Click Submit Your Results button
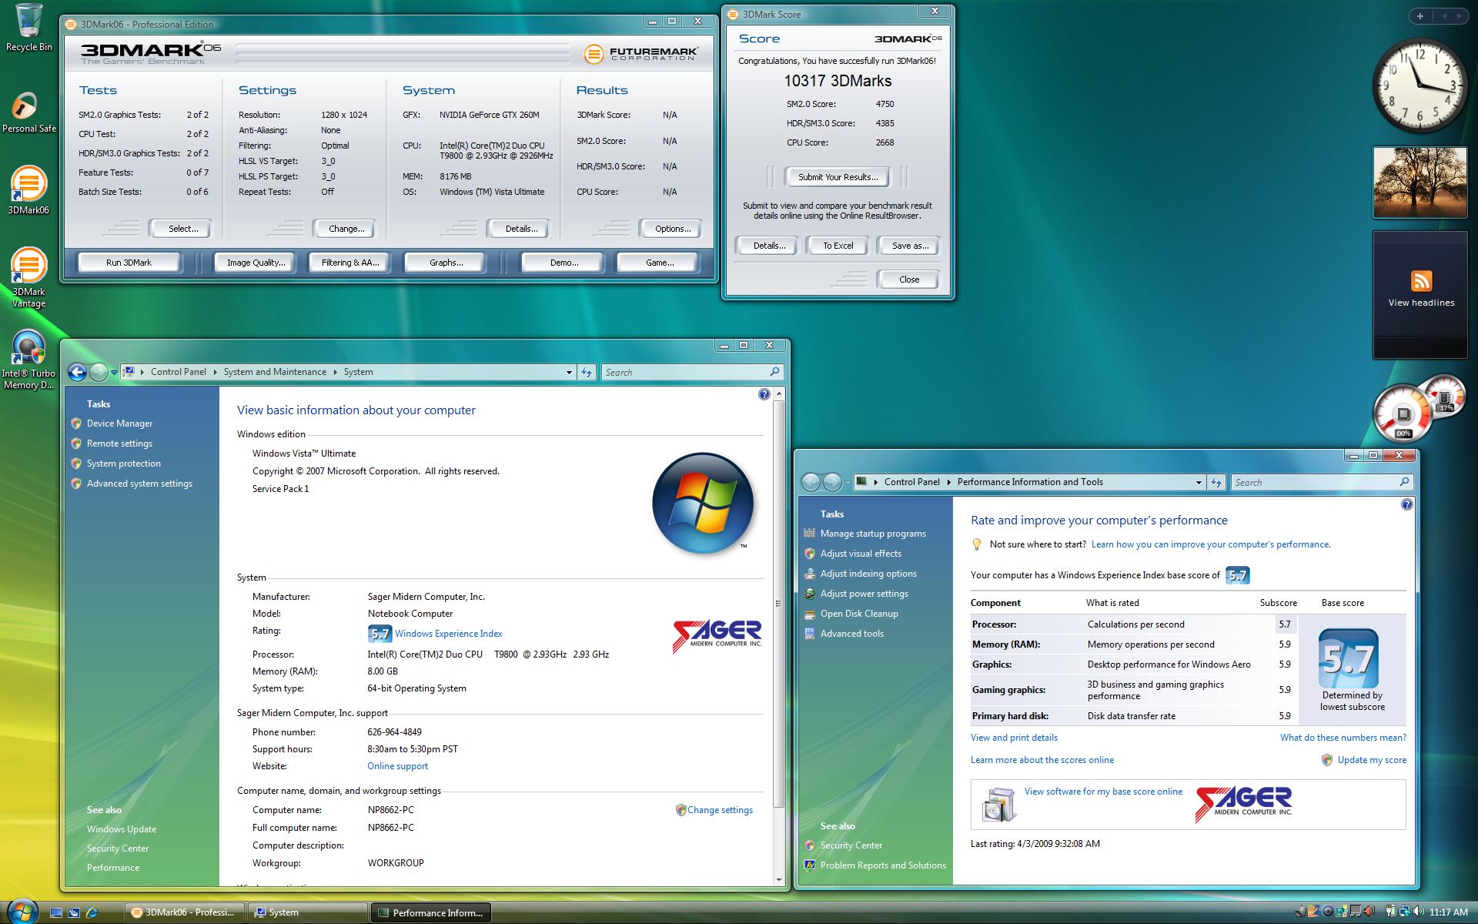Screen dimensions: 1478x924 (838, 177)
